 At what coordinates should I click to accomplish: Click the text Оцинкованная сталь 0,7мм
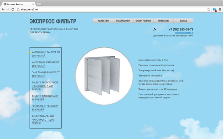point(153,60)
